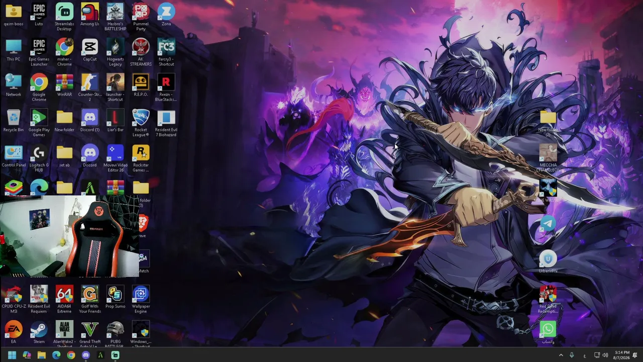Open the MECCHA CHAMELEON desktop icon
This screenshot has height=362, width=643.
tap(548, 158)
